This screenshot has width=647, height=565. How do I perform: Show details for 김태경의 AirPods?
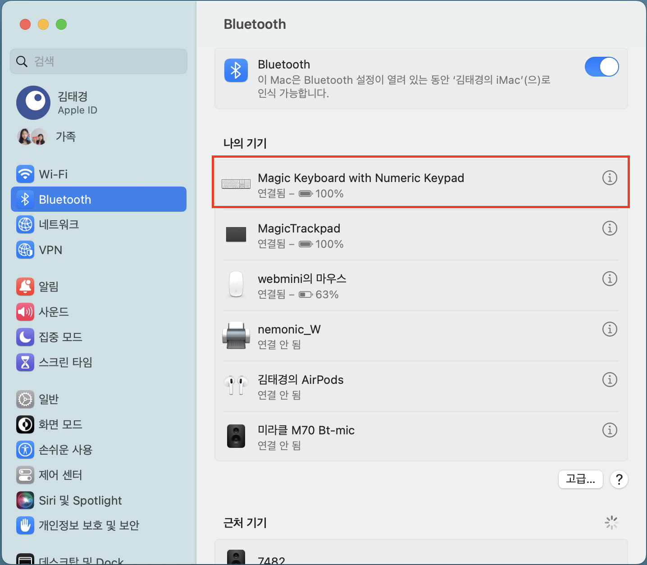click(610, 380)
